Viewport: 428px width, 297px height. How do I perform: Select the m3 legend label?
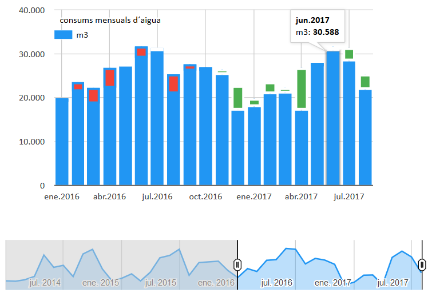point(82,35)
